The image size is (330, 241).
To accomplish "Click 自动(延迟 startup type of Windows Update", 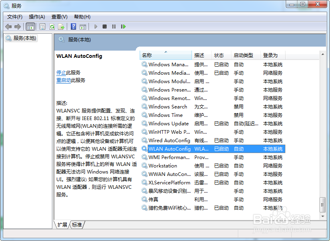I will (x=246, y=124).
